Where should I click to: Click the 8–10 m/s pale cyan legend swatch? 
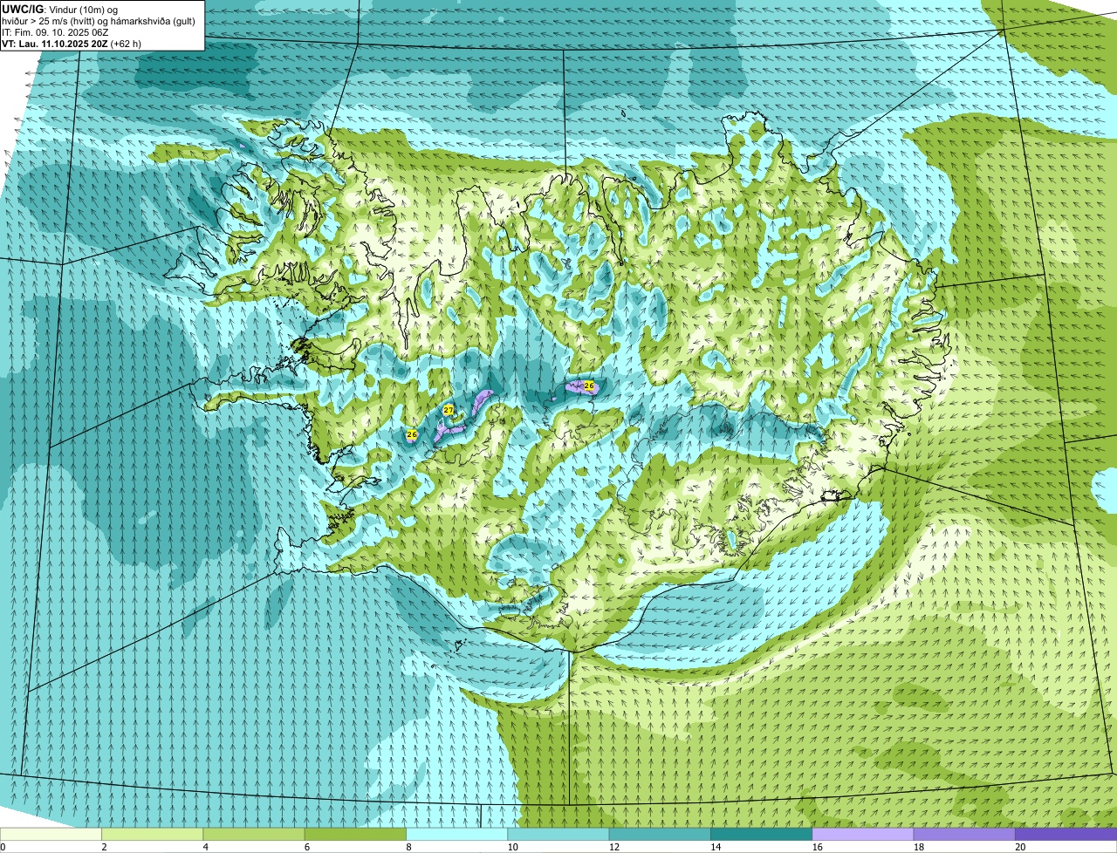[456, 835]
